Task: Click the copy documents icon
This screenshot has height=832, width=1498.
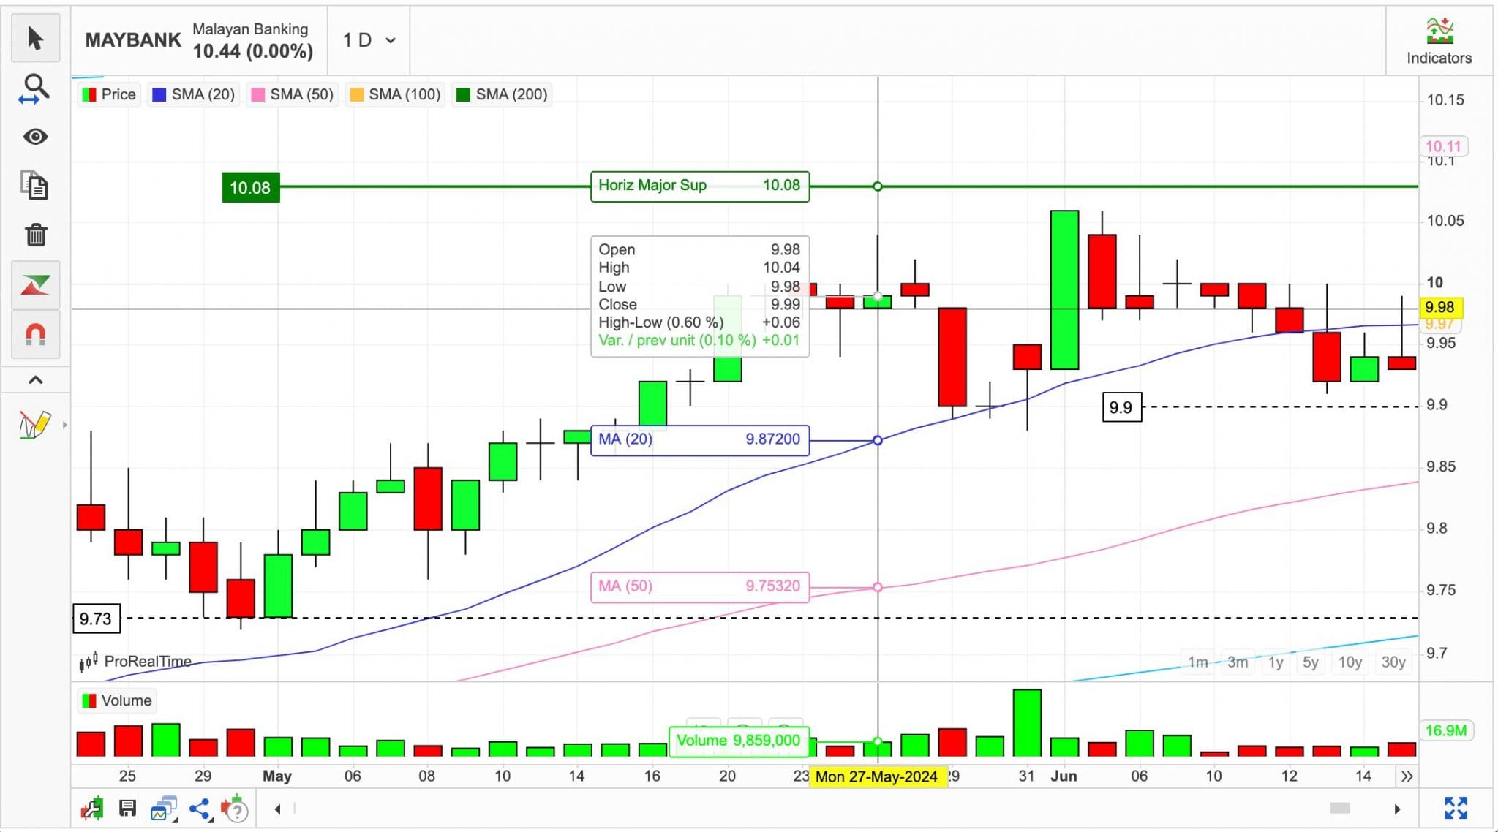Action: (35, 185)
